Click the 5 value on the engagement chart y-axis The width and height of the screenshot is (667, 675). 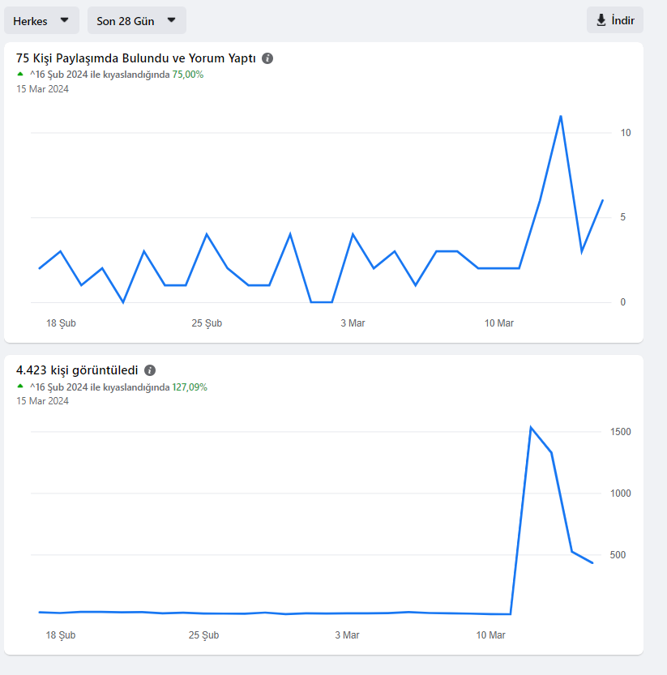coord(622,217)
